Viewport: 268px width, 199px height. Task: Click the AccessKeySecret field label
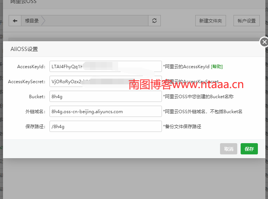(x=27, y=82)
